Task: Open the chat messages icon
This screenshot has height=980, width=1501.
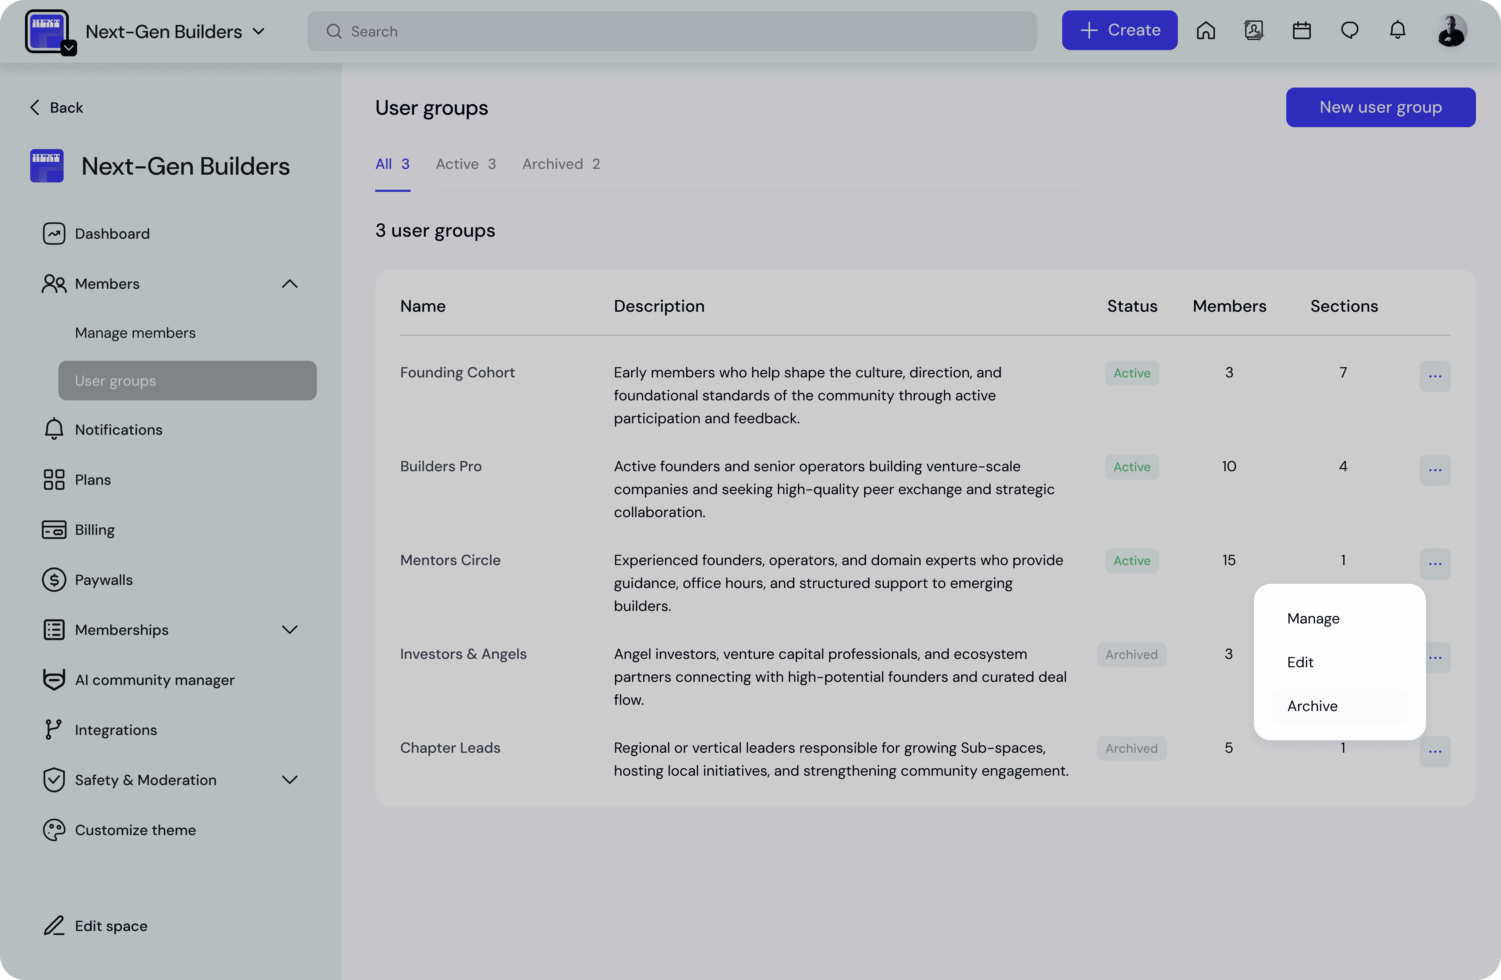Action: (x=1350, y=30)
